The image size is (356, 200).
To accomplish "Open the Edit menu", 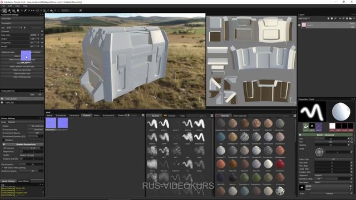I will pyautogui.click(x=10, y=6).
